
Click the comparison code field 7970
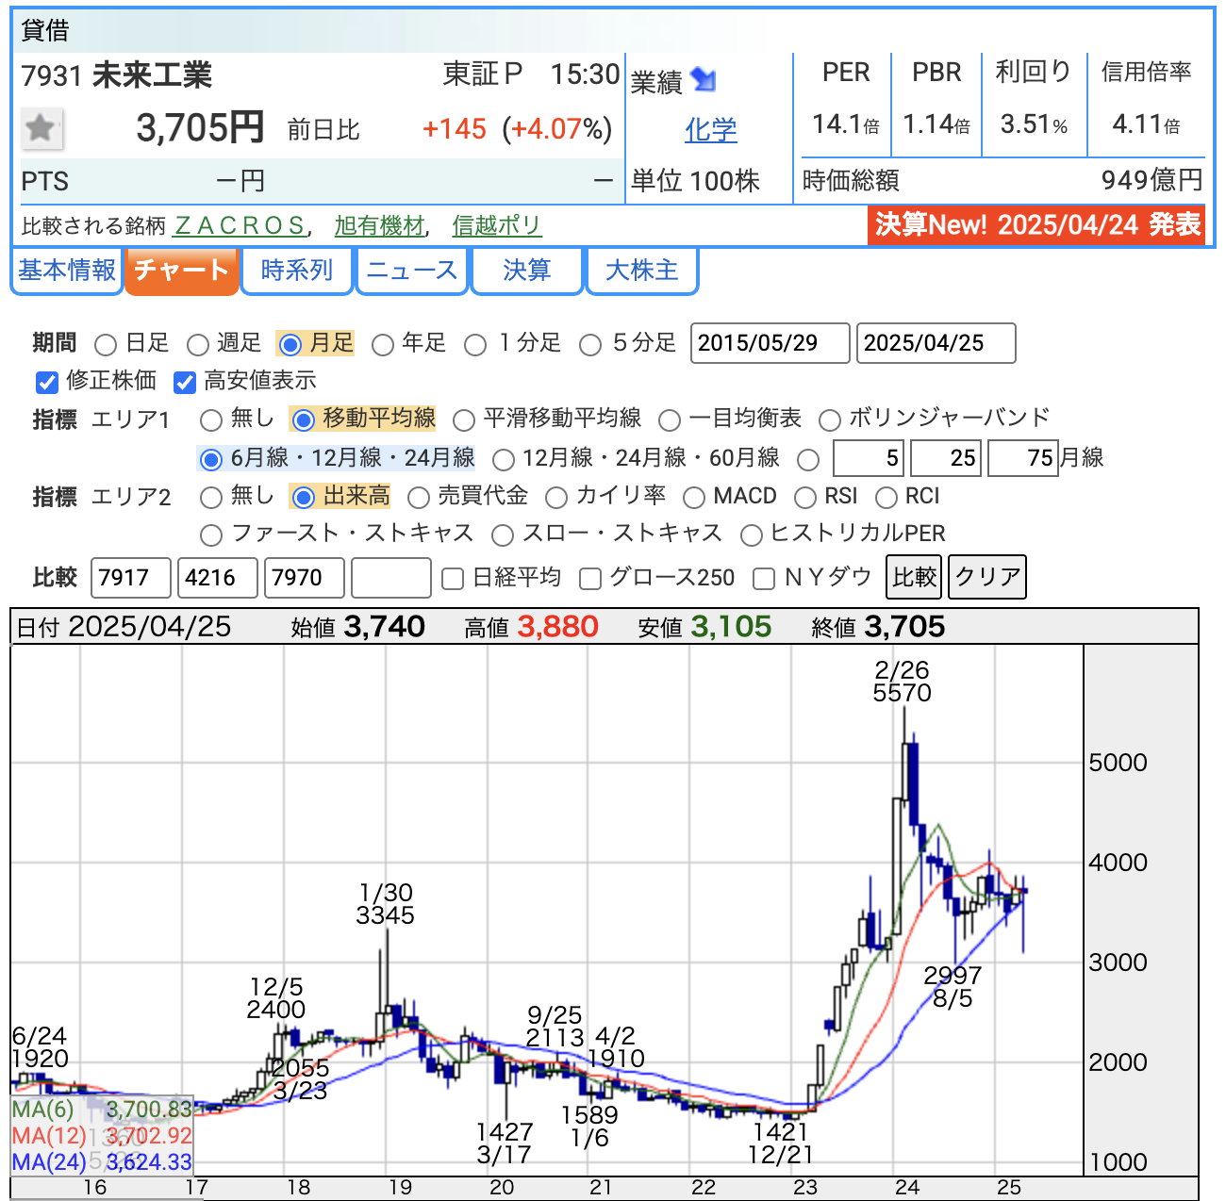[305, 578]
